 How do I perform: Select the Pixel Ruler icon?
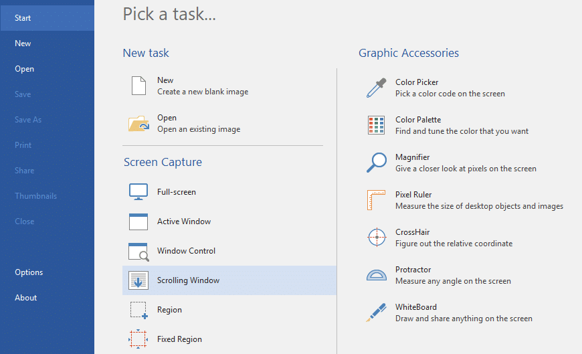[x=377, y=200]
